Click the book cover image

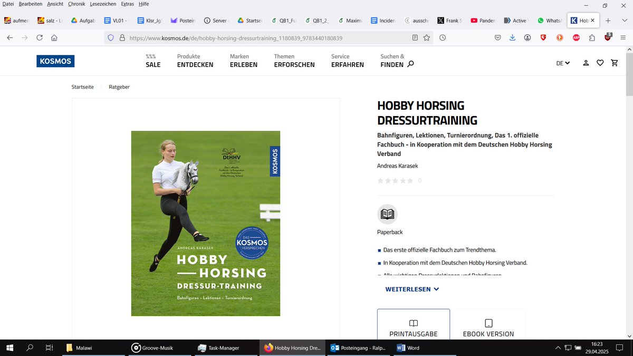tap(206, 224)
